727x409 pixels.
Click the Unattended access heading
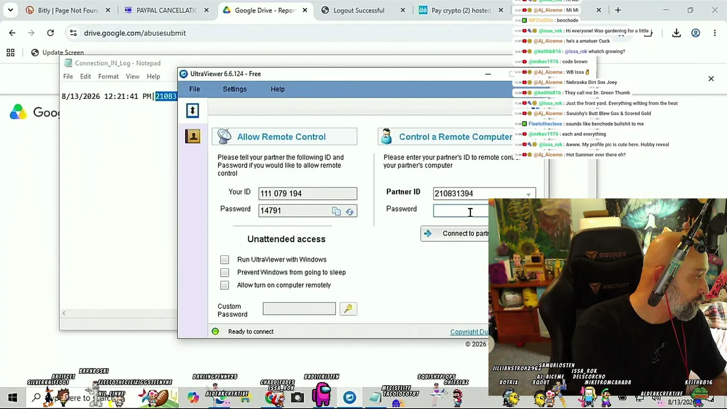click(286, 239)
